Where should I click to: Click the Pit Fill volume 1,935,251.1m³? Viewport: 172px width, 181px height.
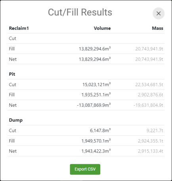tap(96, 94)
